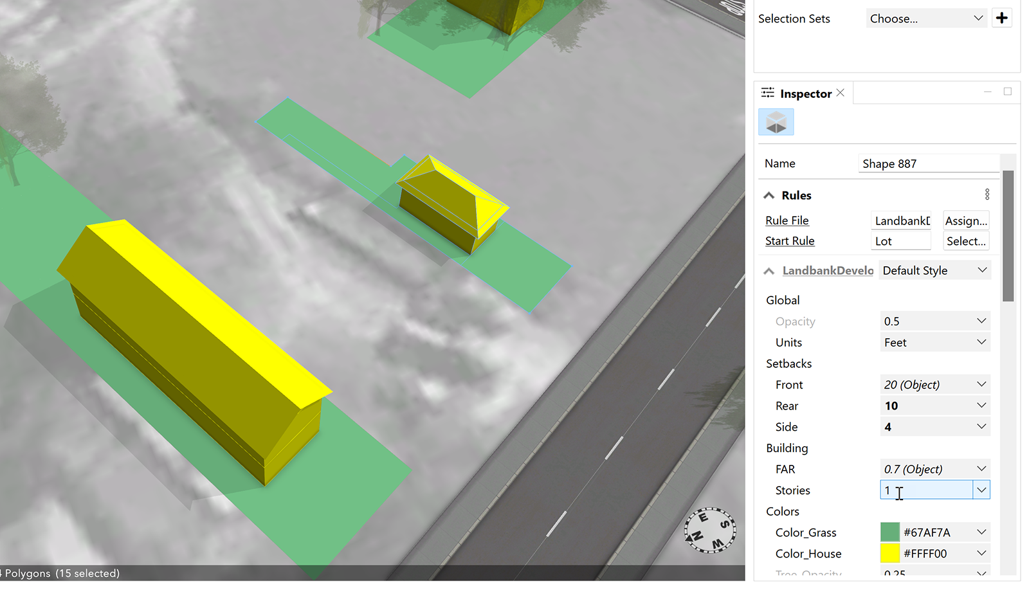1029x589 pixels.
Task: Click the add selection set plus icon
Action: tap(1001, 18)
